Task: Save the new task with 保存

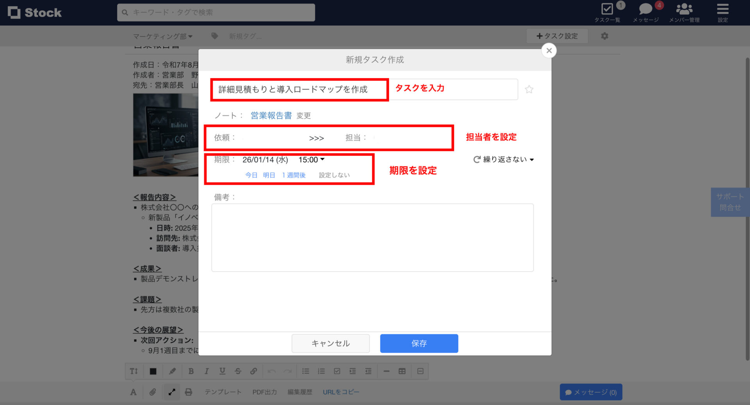Action: pyautogui.click(x=419, y=343)
